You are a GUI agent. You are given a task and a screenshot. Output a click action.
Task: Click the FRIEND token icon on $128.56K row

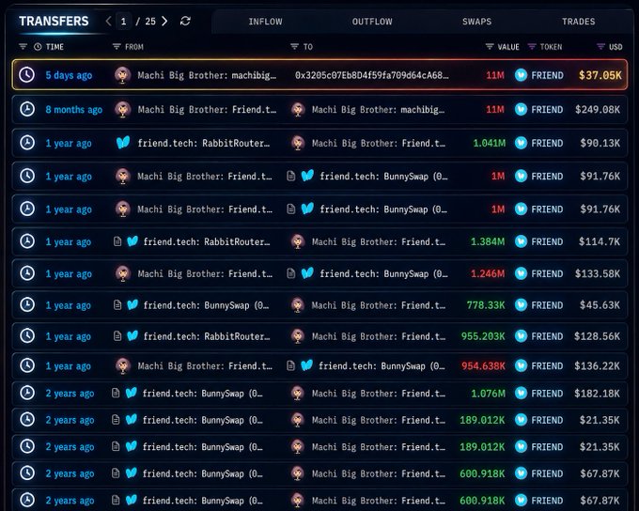point(521,335)
